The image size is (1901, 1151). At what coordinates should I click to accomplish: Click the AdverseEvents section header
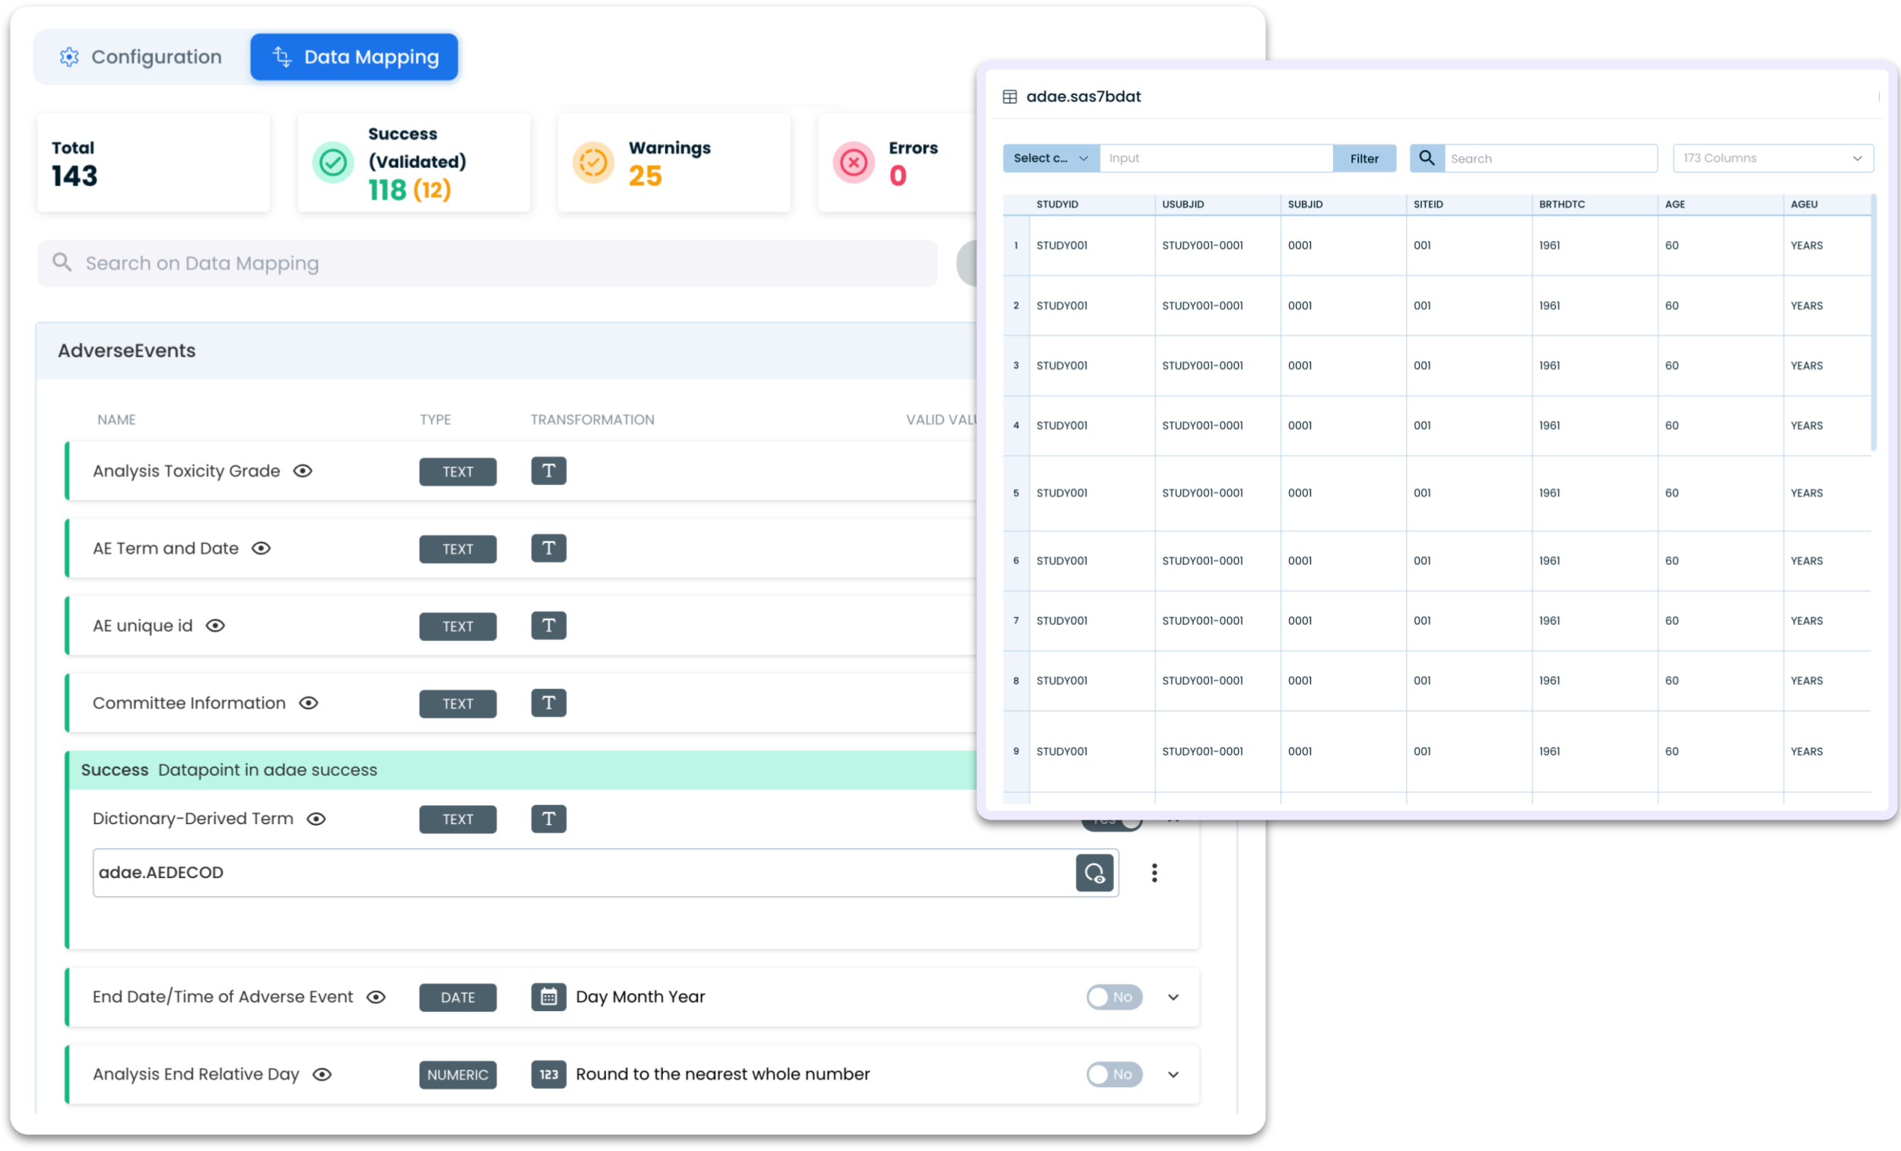pyautogui.click(x=506, y=351)
